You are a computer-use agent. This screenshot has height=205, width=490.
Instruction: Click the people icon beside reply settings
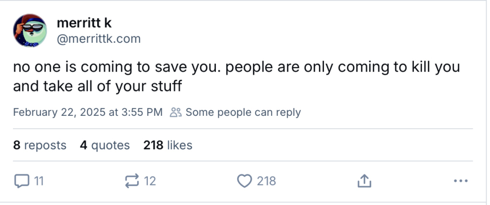tap(176, 113)
